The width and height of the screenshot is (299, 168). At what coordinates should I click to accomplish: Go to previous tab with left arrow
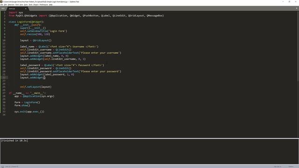click(2, 8)
